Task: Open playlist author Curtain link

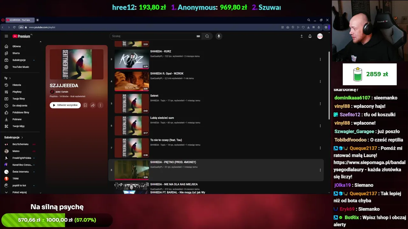Action: [62, 92]
